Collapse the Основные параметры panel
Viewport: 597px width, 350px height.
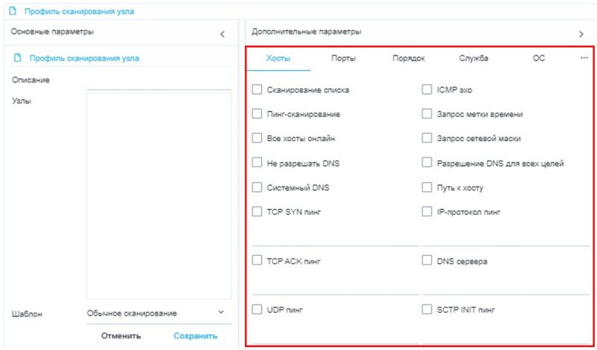[x=222, y=34]
